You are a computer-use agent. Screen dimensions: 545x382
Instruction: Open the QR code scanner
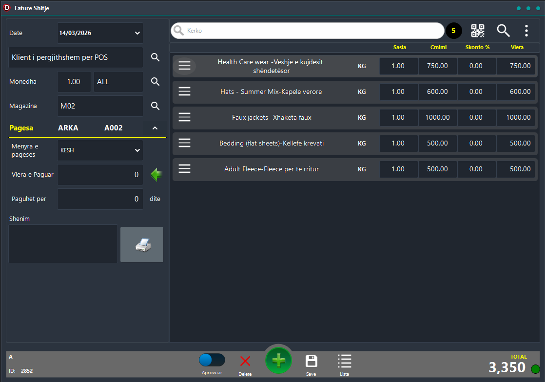pyautogui.click(x=478, y=31)
